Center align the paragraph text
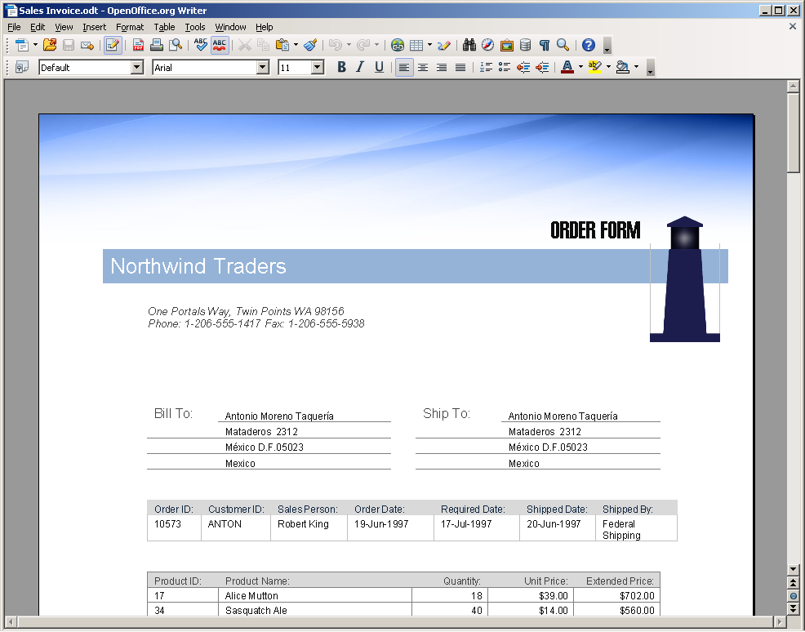Image resolution: width=805 pixels, height=632 pixels. coord(423,68)
